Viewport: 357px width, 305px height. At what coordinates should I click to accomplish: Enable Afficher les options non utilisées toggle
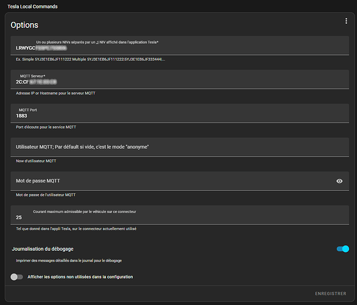16,277
